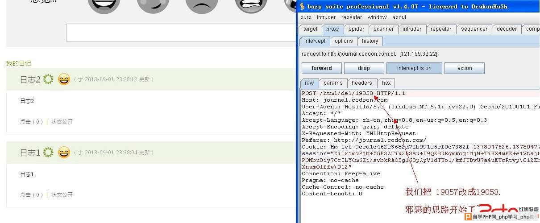
Task: Switch to the target tab
Action: (x=310, y=29)
